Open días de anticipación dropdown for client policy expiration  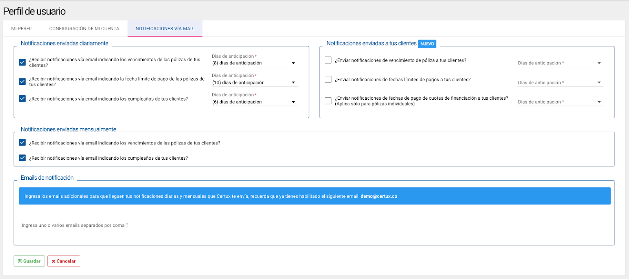click(560, 63)
